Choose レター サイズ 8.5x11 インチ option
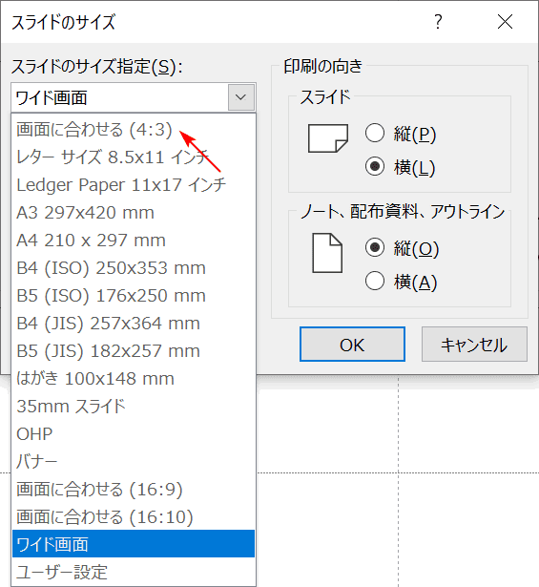 [x=134, y=157]
